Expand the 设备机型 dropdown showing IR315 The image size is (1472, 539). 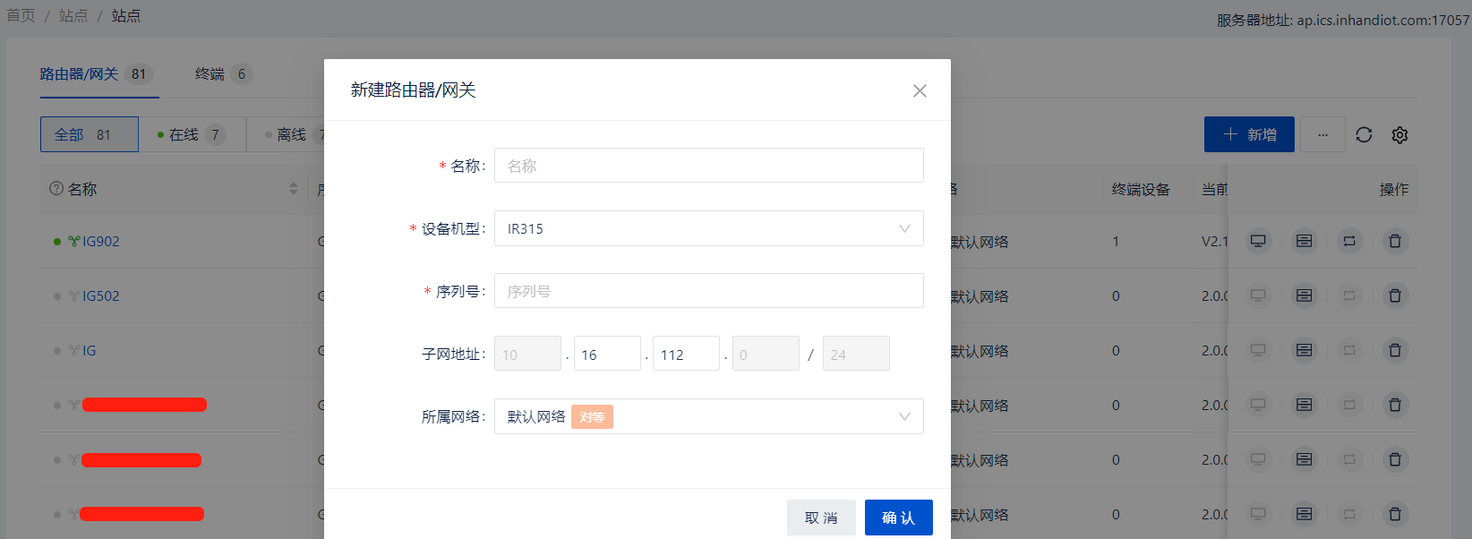(x=708, y=228)
